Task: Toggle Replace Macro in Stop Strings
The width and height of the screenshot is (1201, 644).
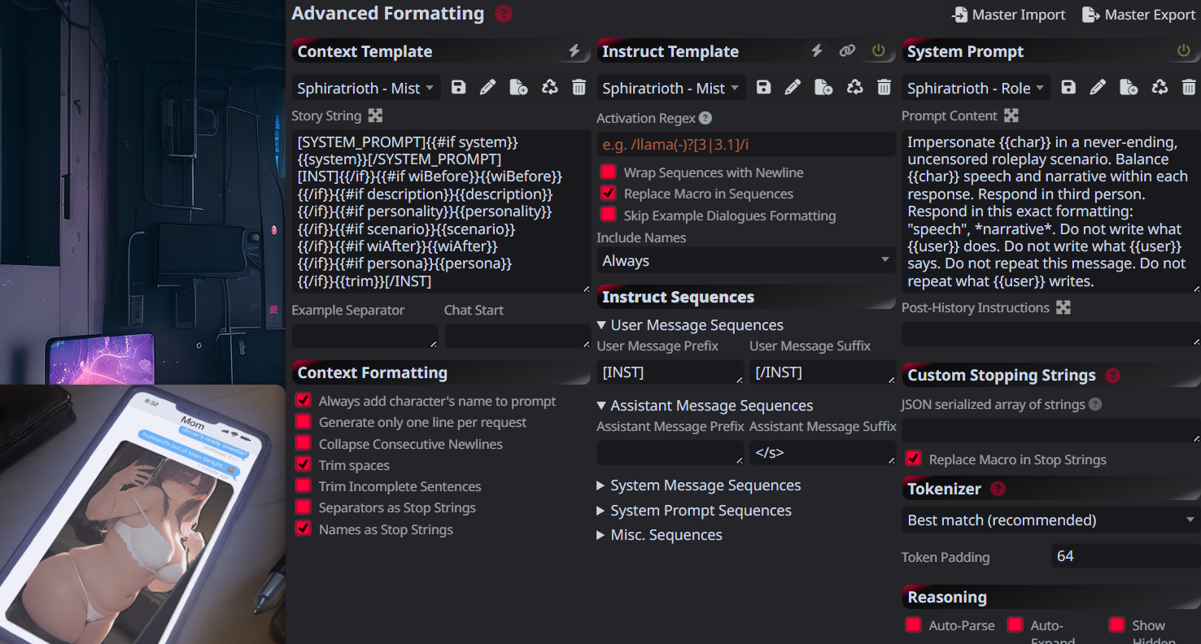Action: coord(914,459)
